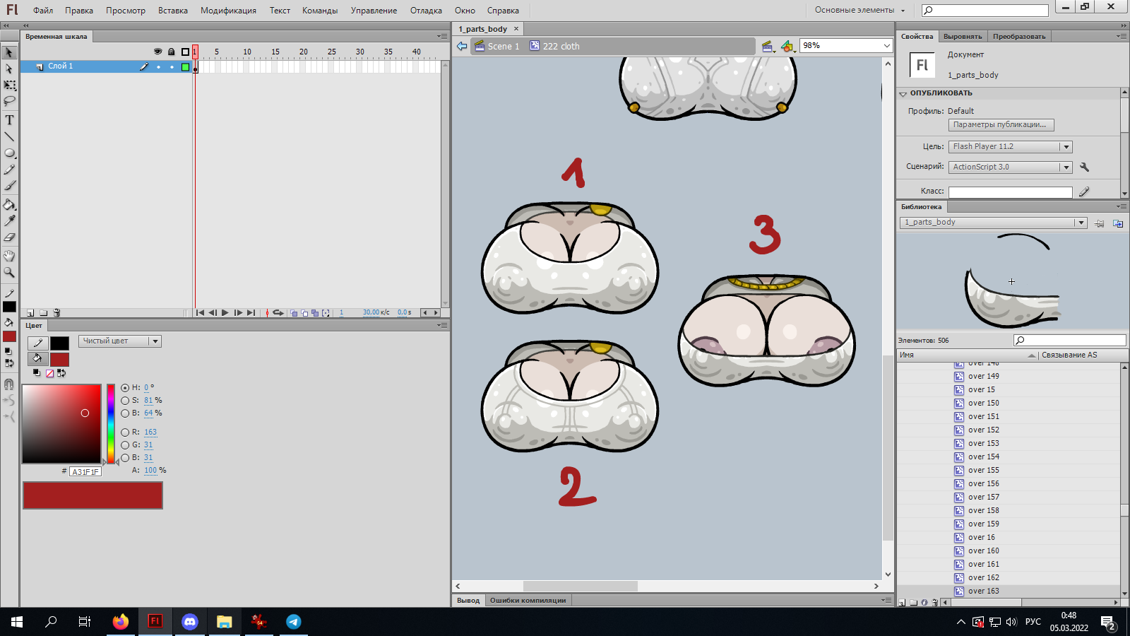
Task: Click the Snap to Objects magnet icon
Action: point(9,384)
